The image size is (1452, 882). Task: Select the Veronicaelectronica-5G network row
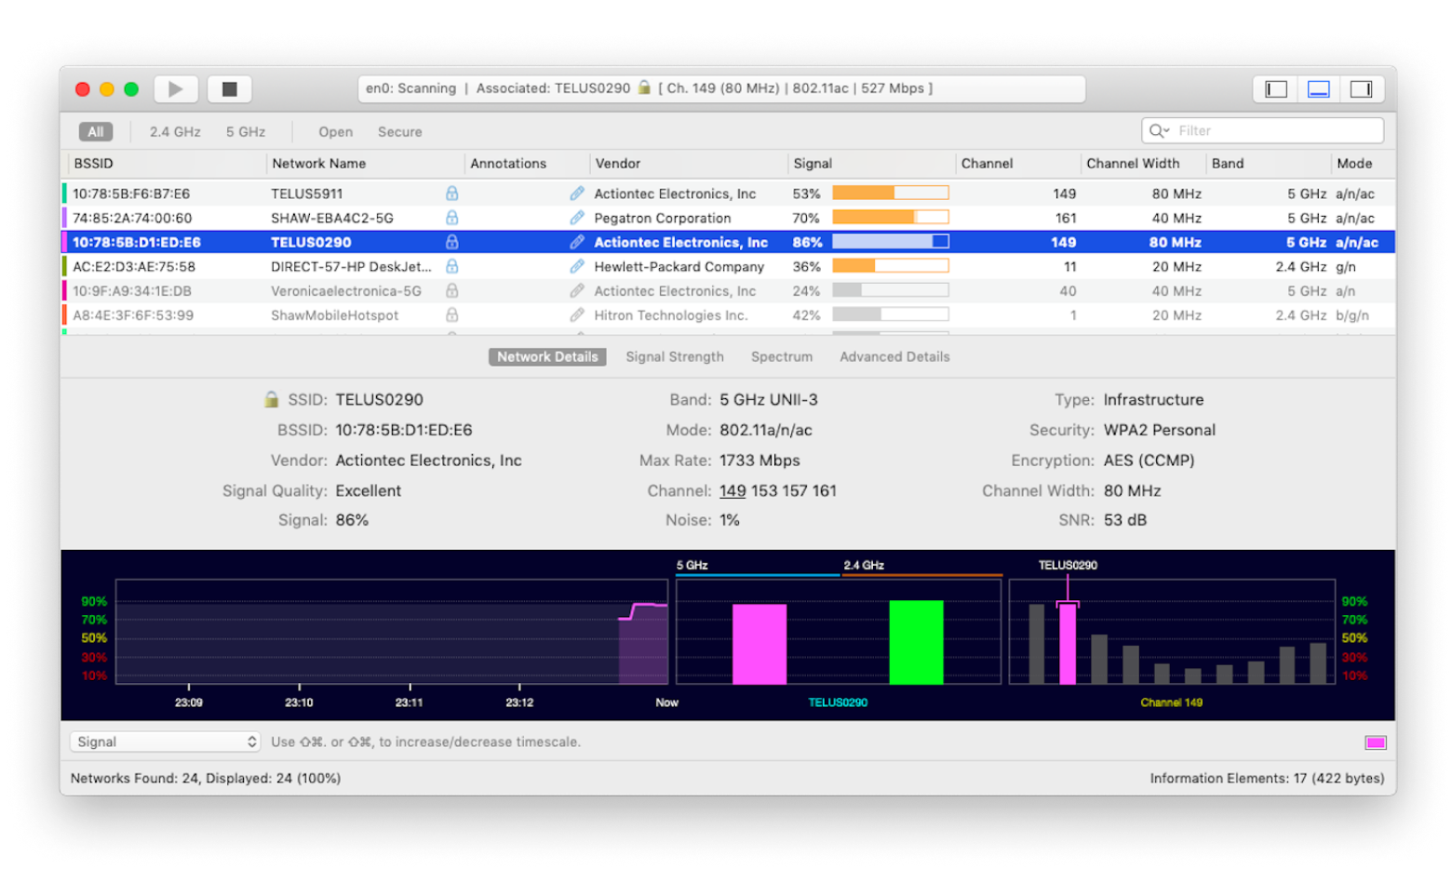coord(728,290)
